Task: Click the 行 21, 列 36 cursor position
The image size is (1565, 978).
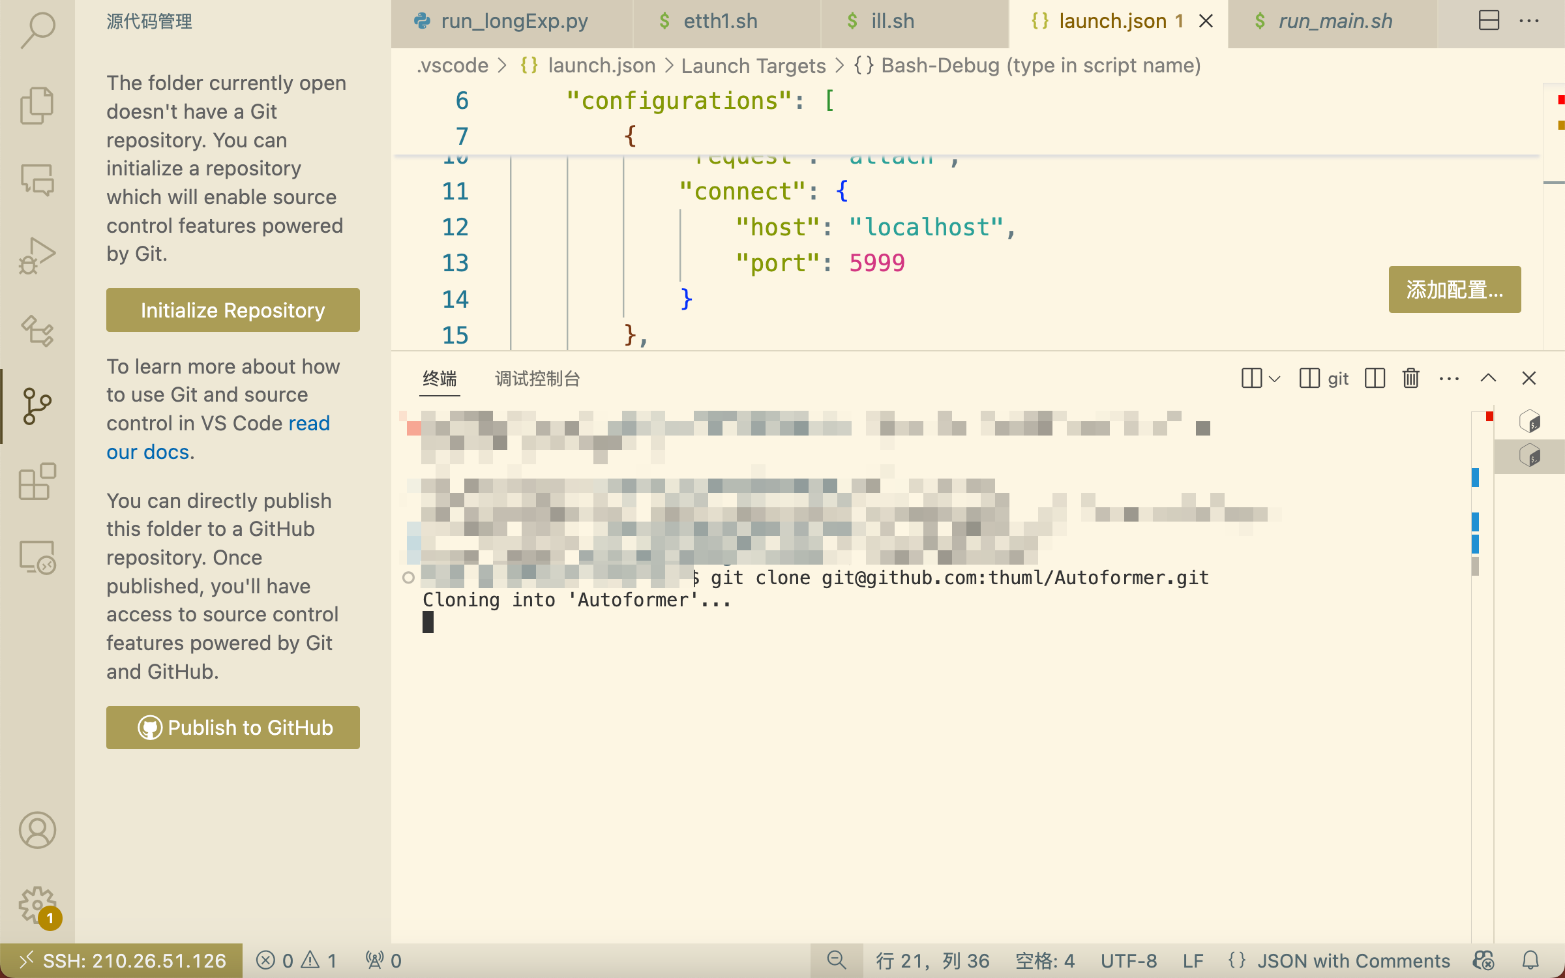Action: 932,960
